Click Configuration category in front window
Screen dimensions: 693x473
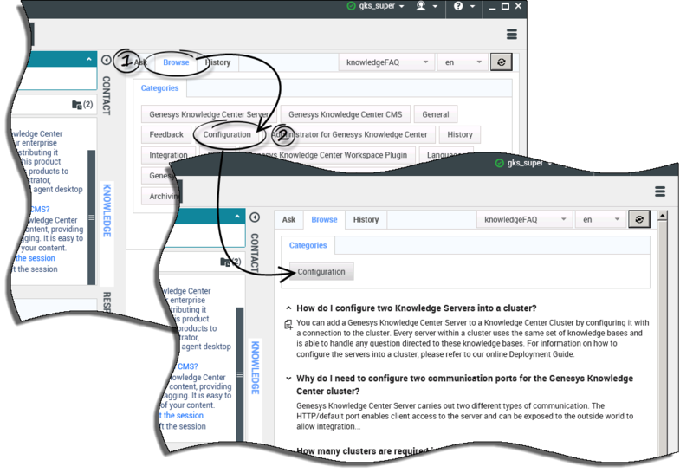tap(321, 271)
